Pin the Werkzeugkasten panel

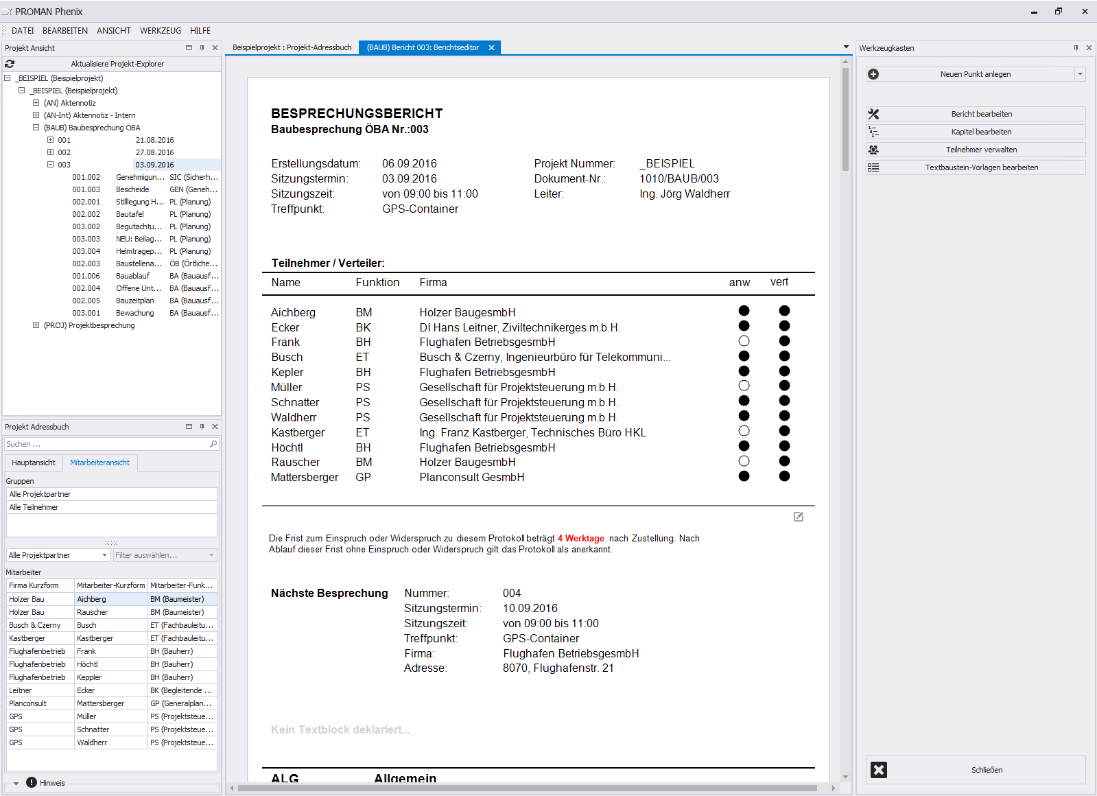coord(1076,48)
